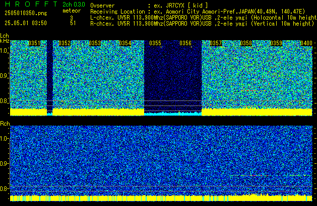Click the yellow Rch signal level bar

tap(161, 198)
